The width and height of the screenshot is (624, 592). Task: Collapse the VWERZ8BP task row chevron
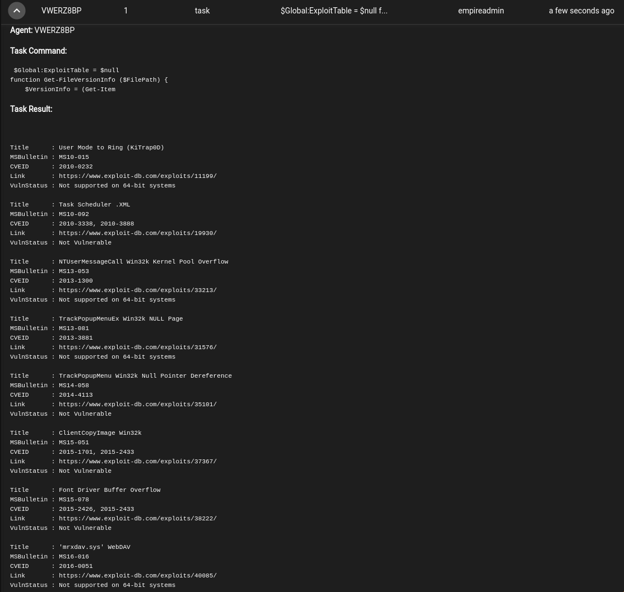point(17,11)
